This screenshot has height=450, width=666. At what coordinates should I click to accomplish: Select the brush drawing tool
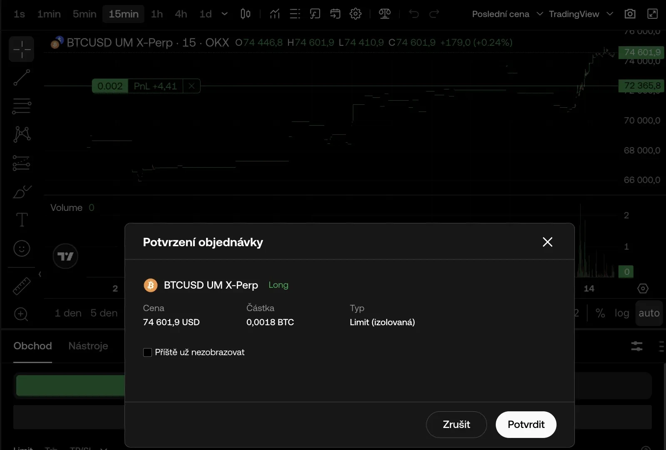point(22,192)
